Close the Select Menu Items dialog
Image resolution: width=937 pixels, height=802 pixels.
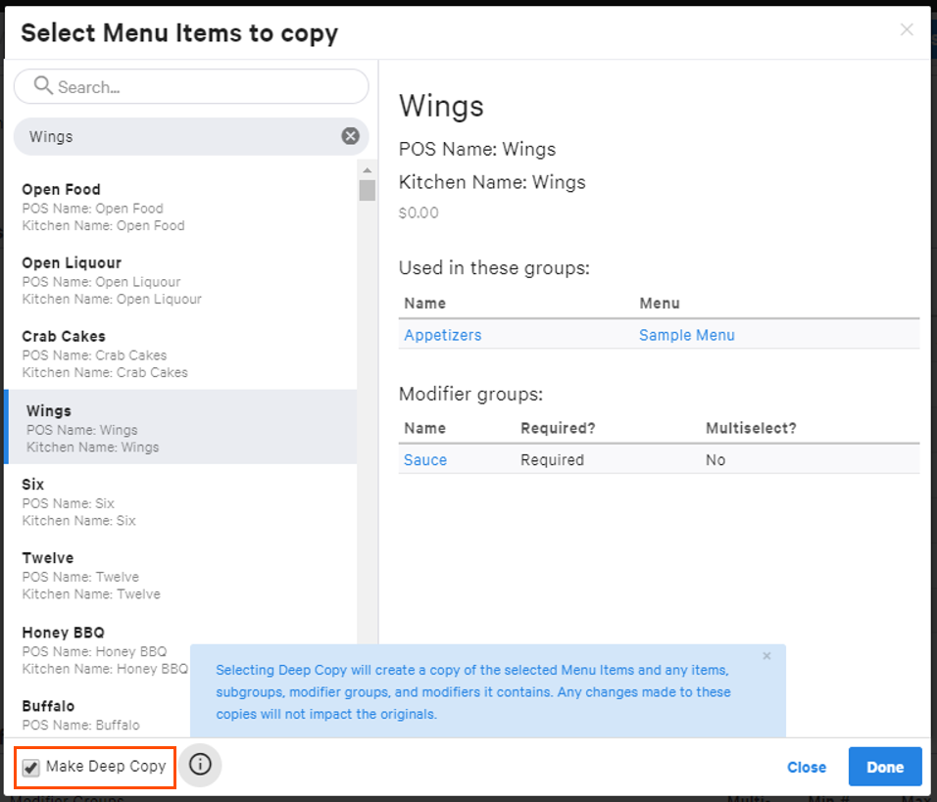pos(906,29)
